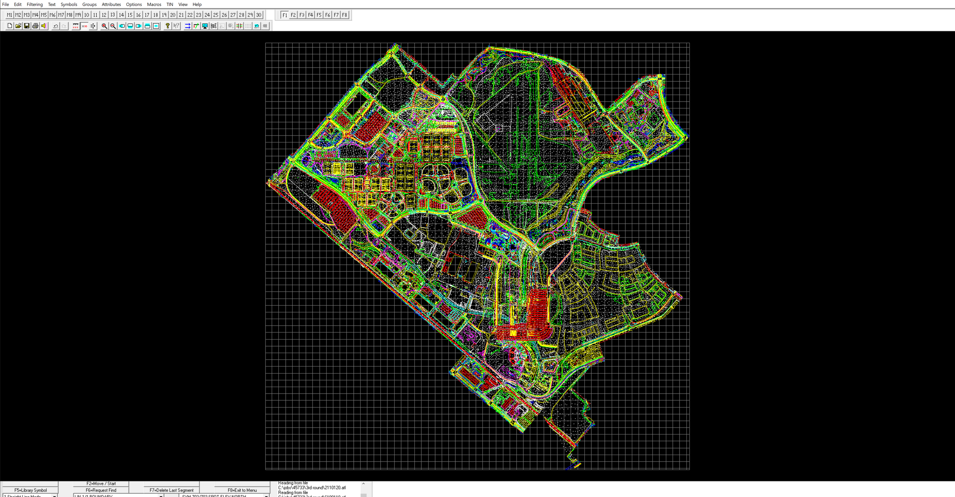Click the yellow speaker sound icon
Viewport: 955px width, 497px height.
click(44, 26)
